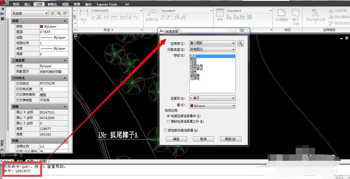Open the Express Tools ribbon tab
This screenshot has height=179, width=350.
coord(107,4)
